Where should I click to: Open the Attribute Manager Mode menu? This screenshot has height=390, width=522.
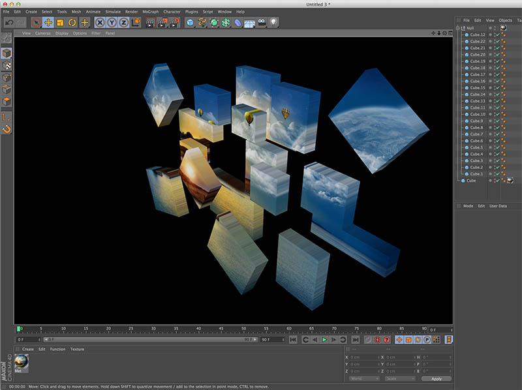[x=468, y=206]
